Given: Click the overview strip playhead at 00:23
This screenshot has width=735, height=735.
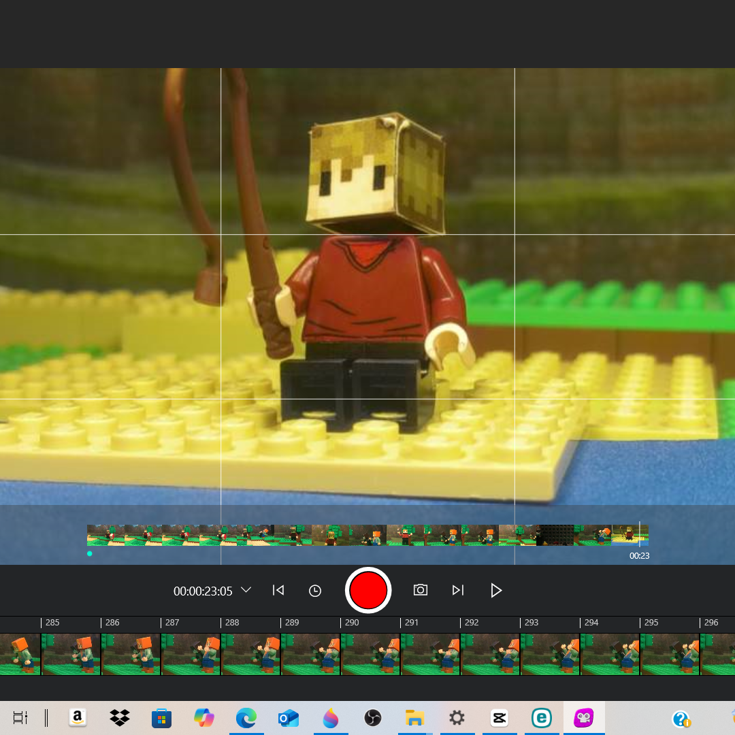Looking at the screenshot, I should [x=639, y=534].
